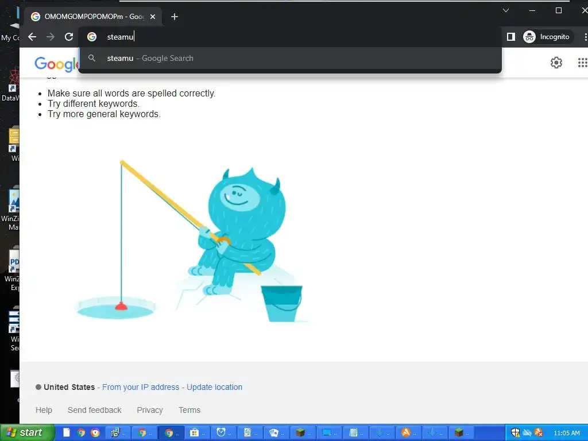588x441 pixels.
Task: Open the tab search dropdown chevron
Action: 506,10
